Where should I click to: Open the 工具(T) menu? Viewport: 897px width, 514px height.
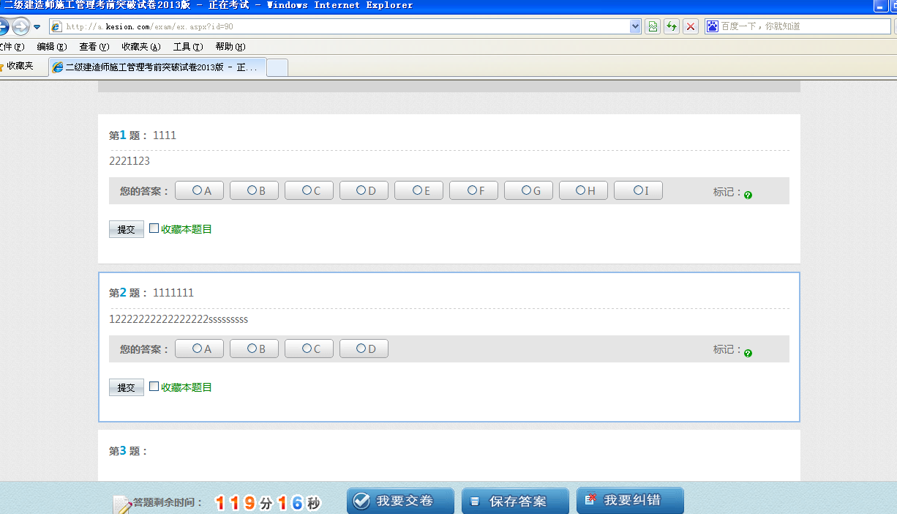tap(187, 47)
